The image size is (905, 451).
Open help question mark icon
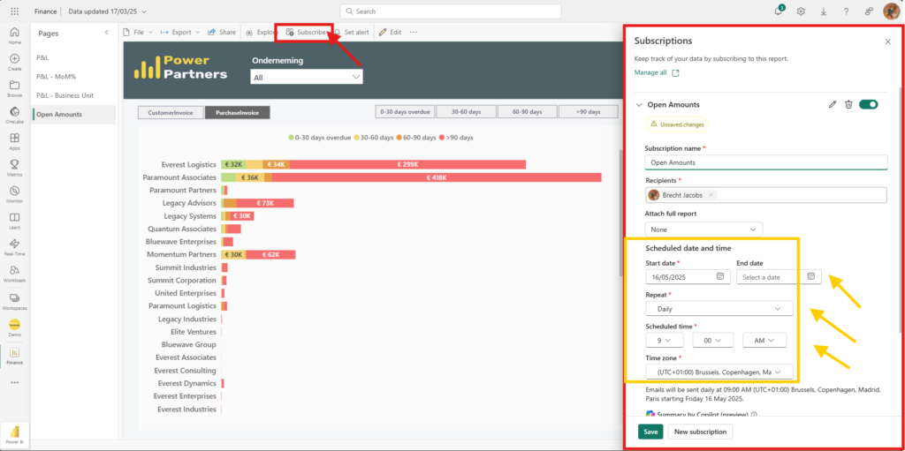click(846, 11)
